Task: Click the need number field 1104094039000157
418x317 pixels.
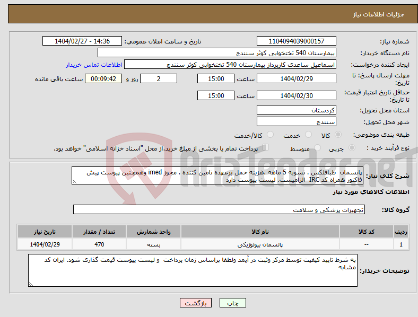Action: [x=296, y=41]
